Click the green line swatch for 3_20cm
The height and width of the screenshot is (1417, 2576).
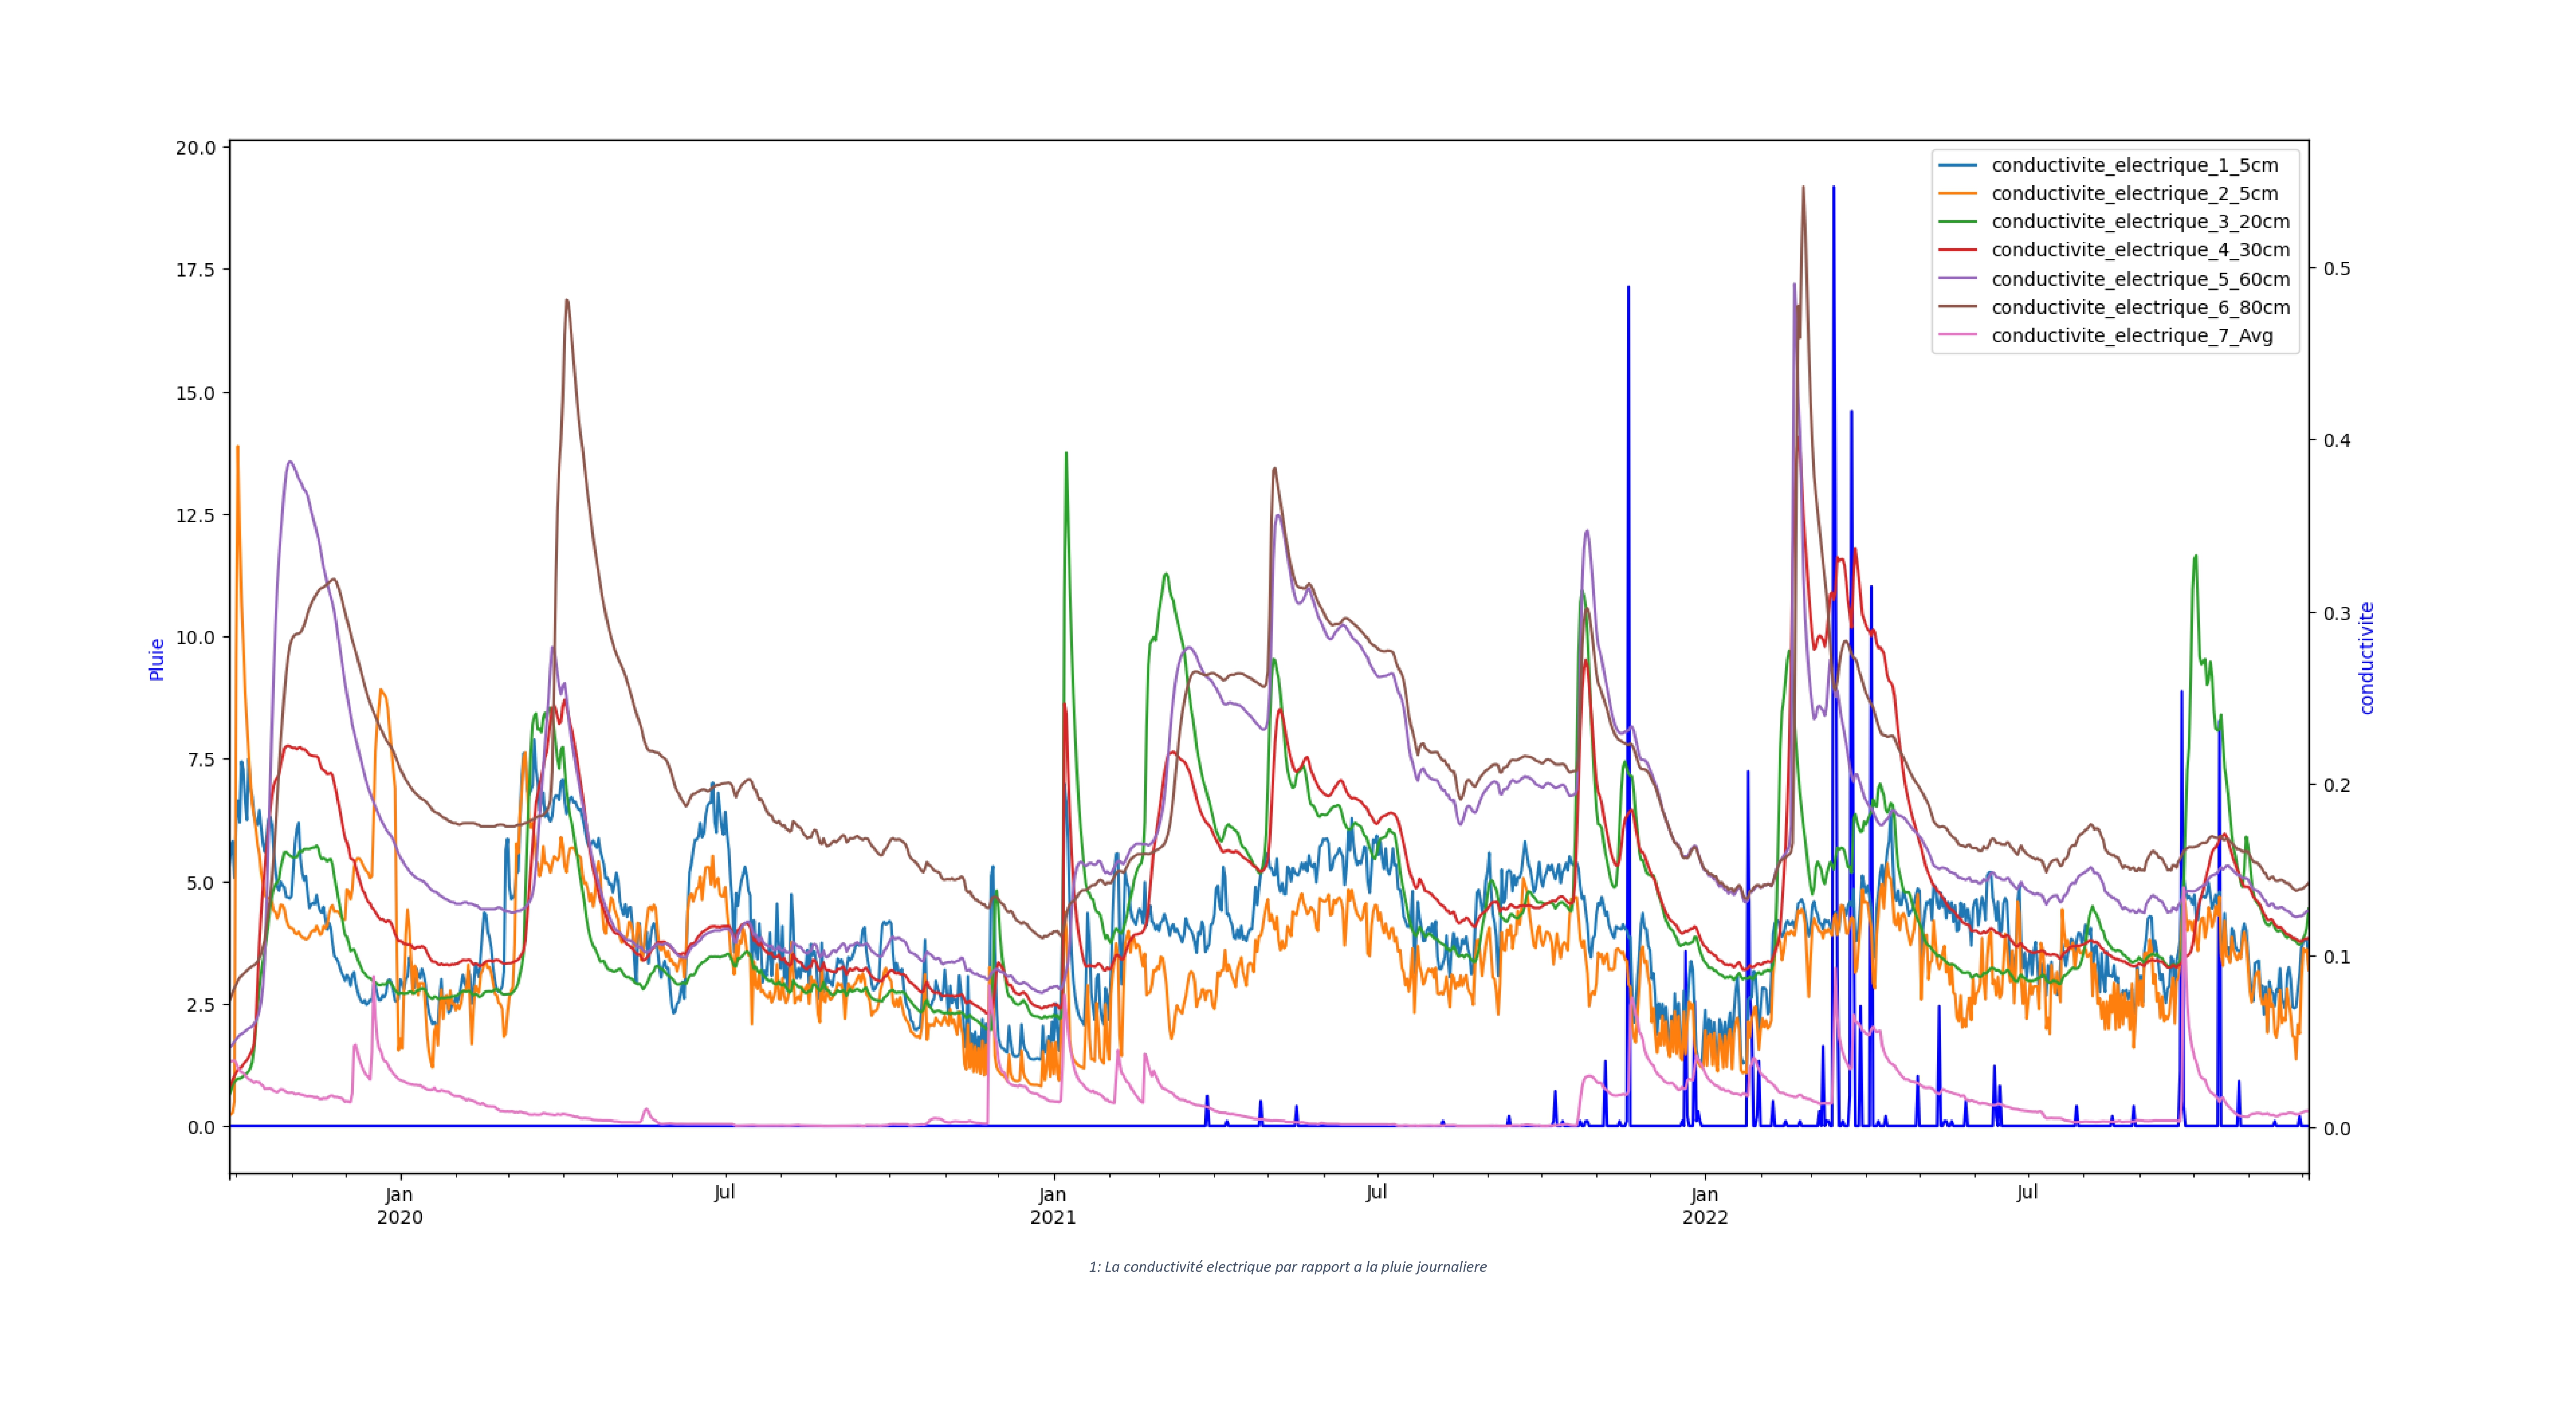tap(1957, 221)
